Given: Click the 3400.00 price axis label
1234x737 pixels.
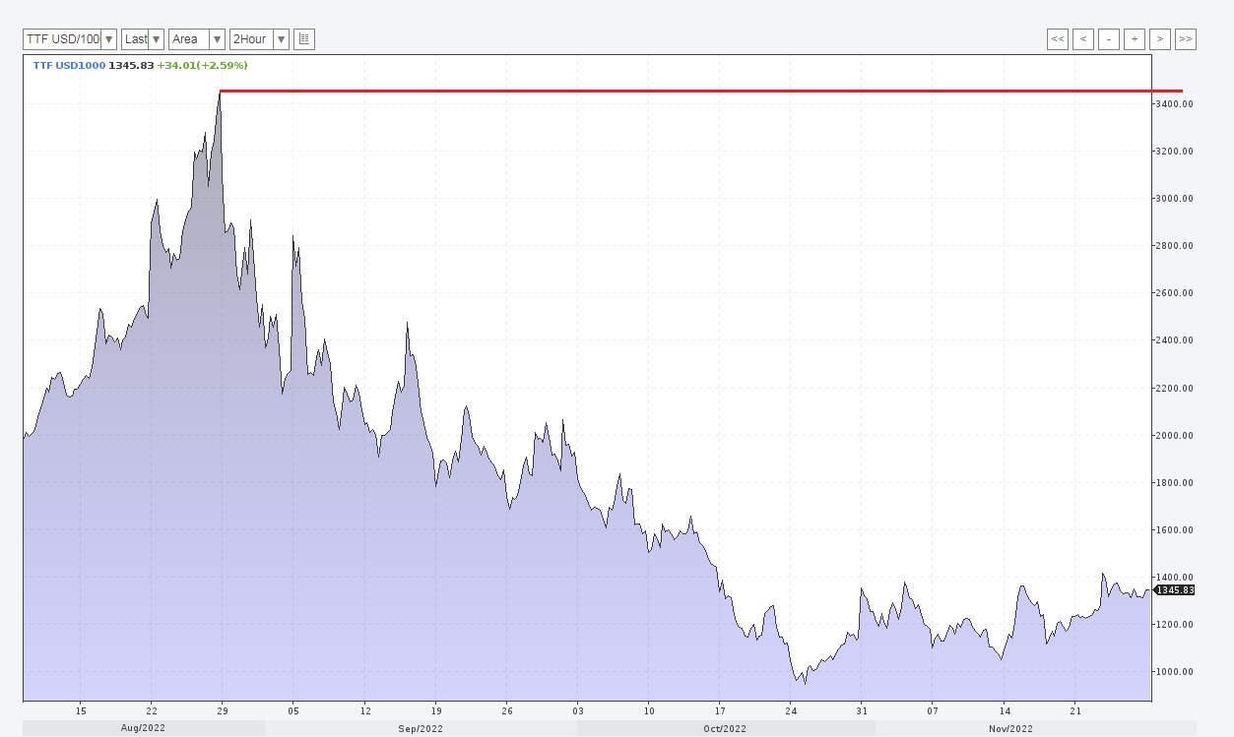Looking at the screenshot, I should click(1174, 104).
